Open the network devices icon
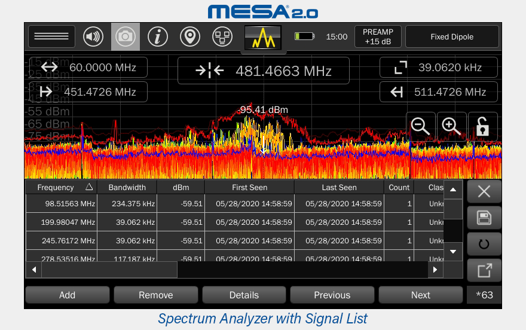The image size is (526, 330). click(222, 36)
